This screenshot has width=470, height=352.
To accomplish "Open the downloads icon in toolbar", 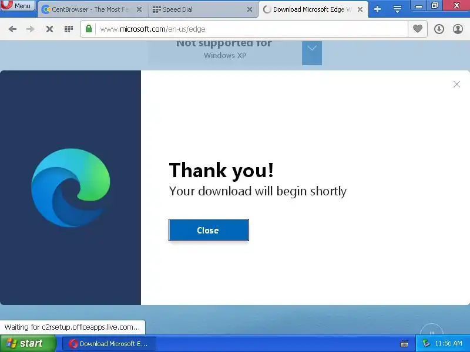I will tap(439, 29).
